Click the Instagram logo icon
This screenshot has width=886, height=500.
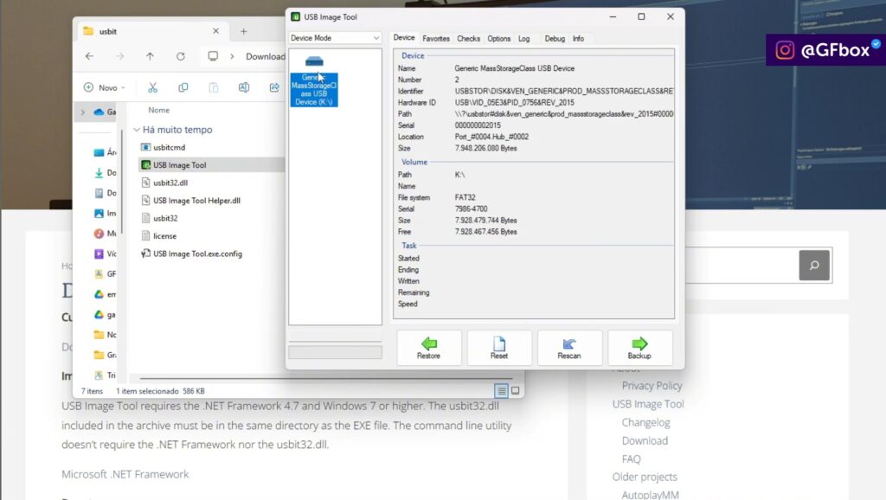coord(785,50)
